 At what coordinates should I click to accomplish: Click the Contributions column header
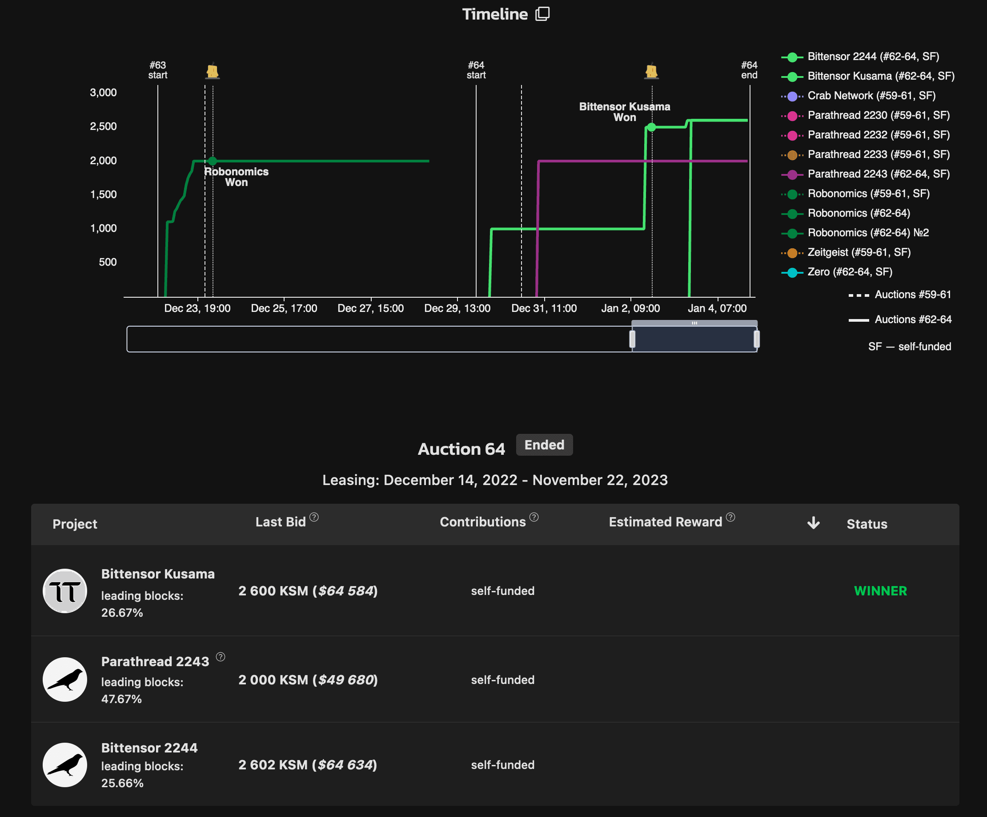[x=483, y=522]
